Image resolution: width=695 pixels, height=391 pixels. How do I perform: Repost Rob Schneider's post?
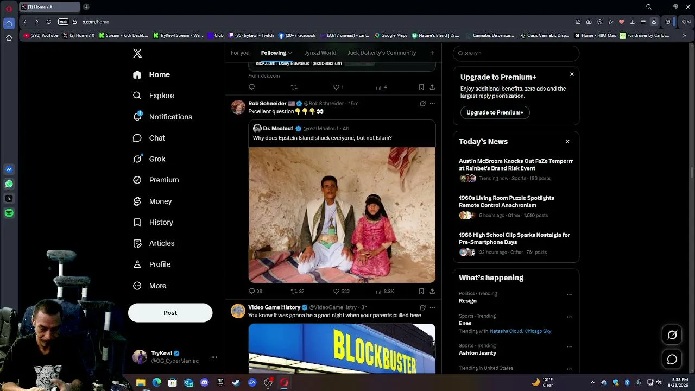tap(294, 291)
